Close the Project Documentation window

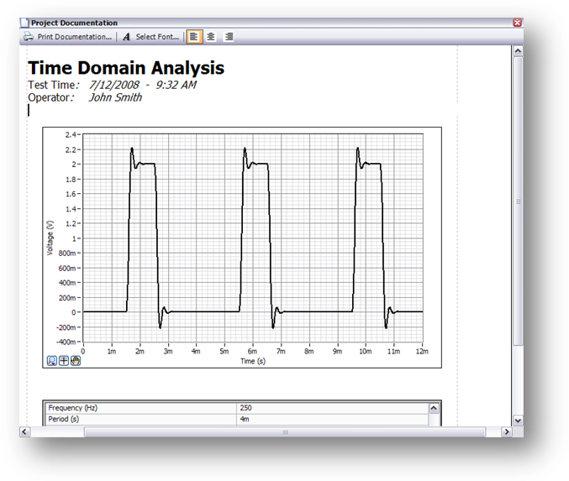pos(517,23)
